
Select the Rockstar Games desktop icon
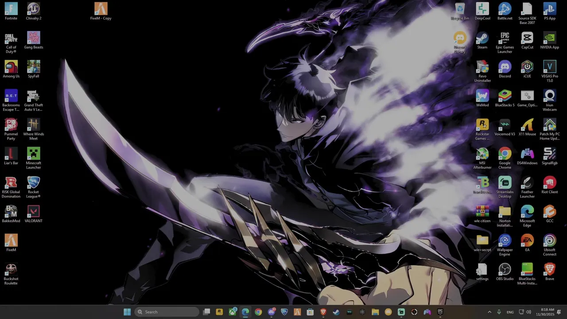click(x=482, y=129)
